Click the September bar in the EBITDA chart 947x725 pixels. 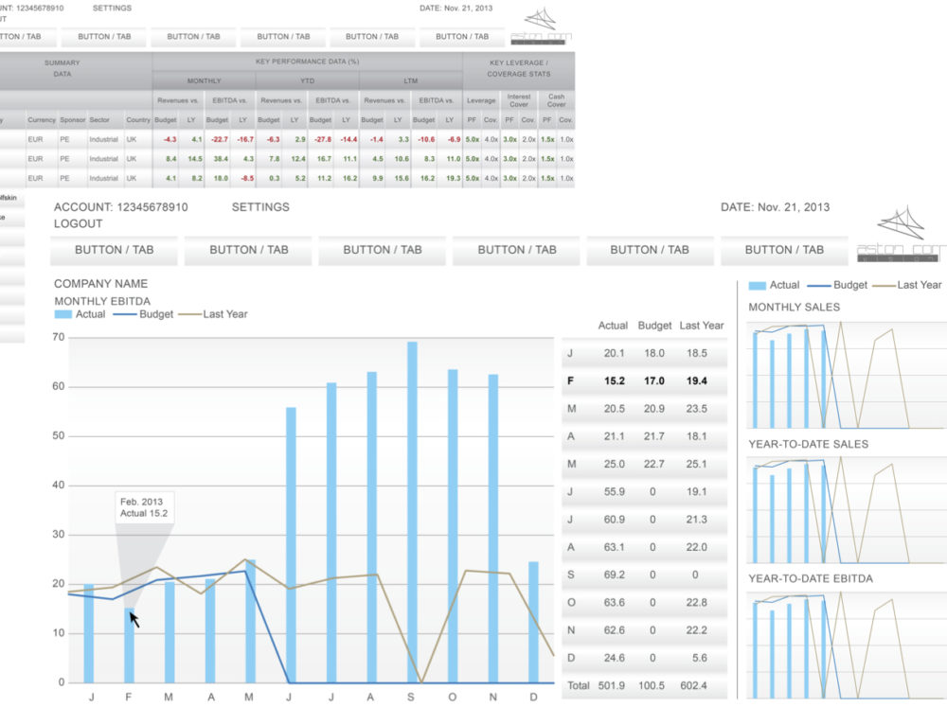[412, 511]
